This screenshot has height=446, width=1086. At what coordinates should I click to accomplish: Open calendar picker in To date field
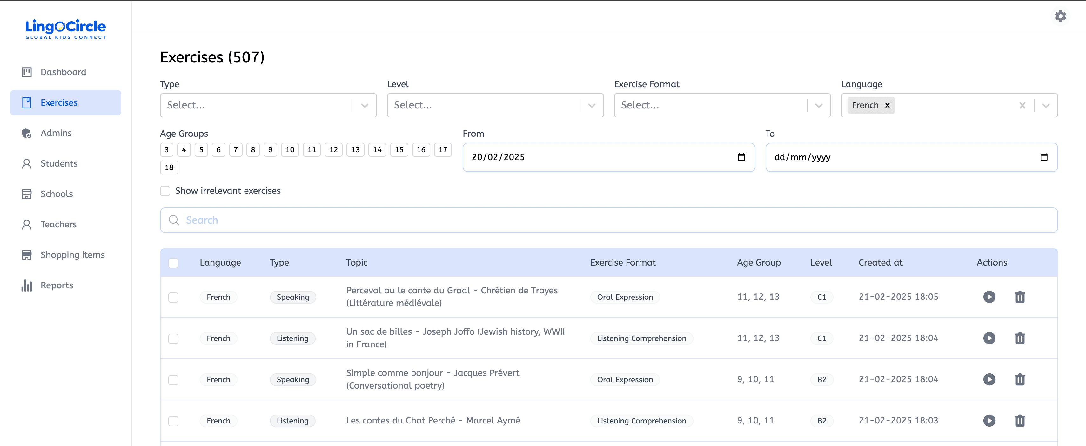tap(1044, 157)
